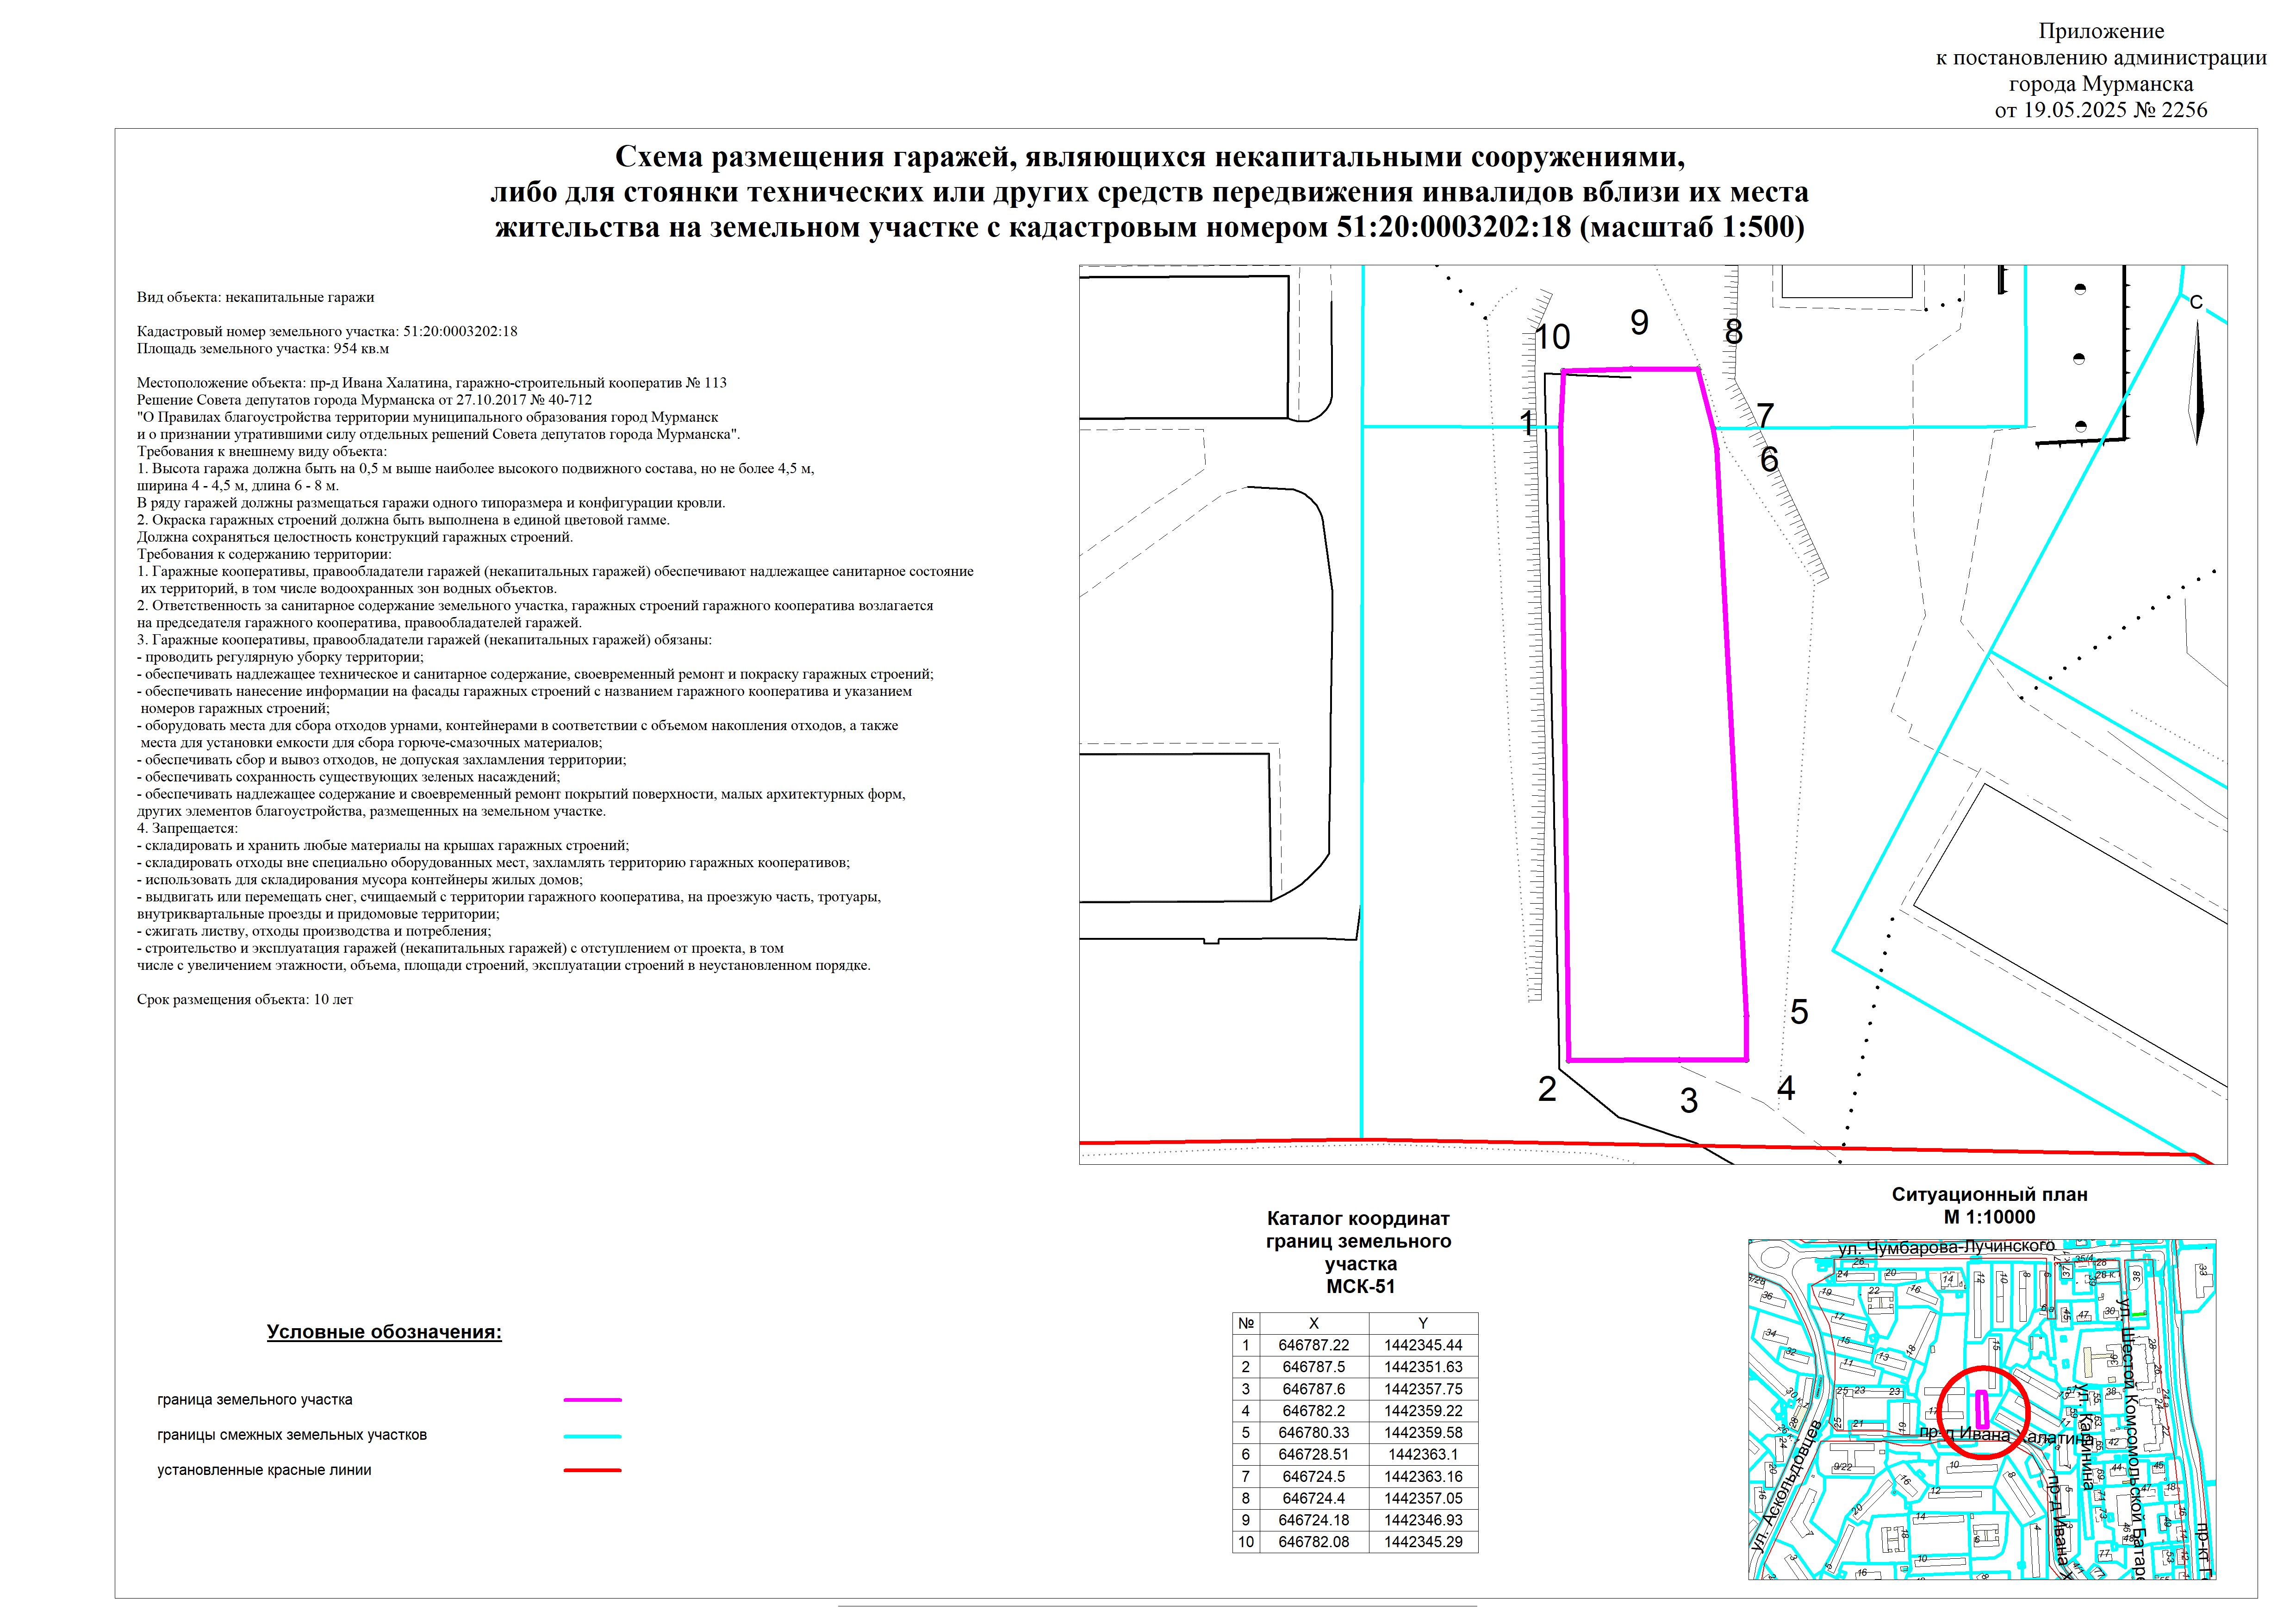Click the 'Каталог координат' table title
Viewport: 2296px width, 1624px height.
1358,1219
